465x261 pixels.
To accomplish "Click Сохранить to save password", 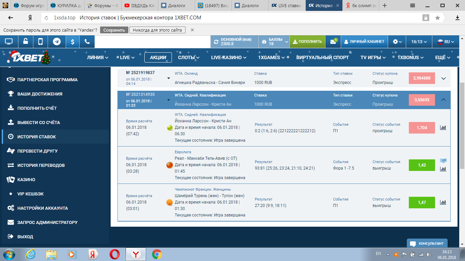I will pos(114,30).
